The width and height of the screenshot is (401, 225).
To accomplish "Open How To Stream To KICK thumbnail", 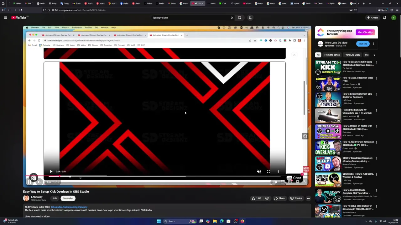I will (328, 68).
